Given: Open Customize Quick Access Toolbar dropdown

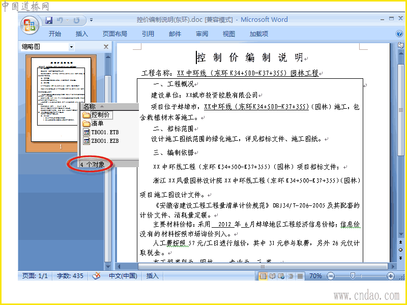Looking at the screenshot, I should (x=92, y=20).
